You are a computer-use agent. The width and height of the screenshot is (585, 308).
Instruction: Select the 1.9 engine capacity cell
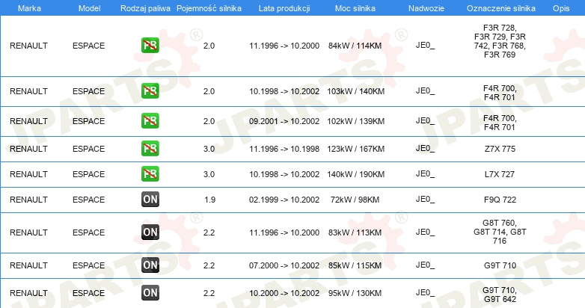click(x=209, y=200)
